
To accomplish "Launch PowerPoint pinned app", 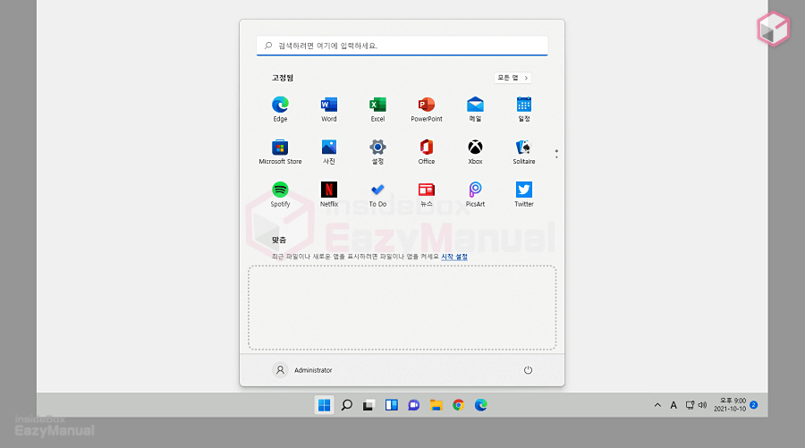I will click(x=426, y=109).
